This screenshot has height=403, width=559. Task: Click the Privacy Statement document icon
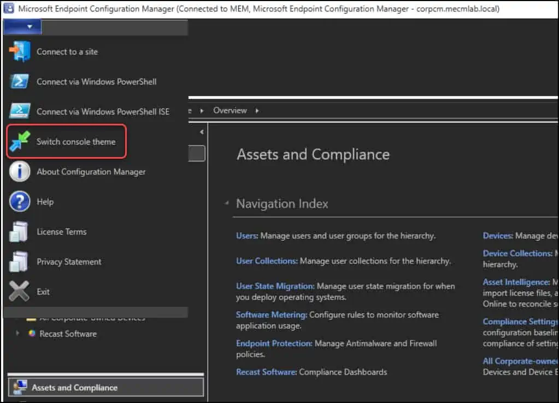tap(19, 261)
